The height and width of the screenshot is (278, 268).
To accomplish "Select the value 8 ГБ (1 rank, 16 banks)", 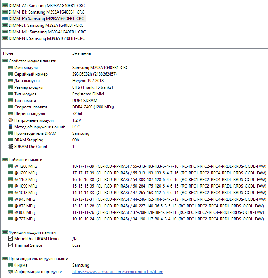I will click(x=92, y=87).
